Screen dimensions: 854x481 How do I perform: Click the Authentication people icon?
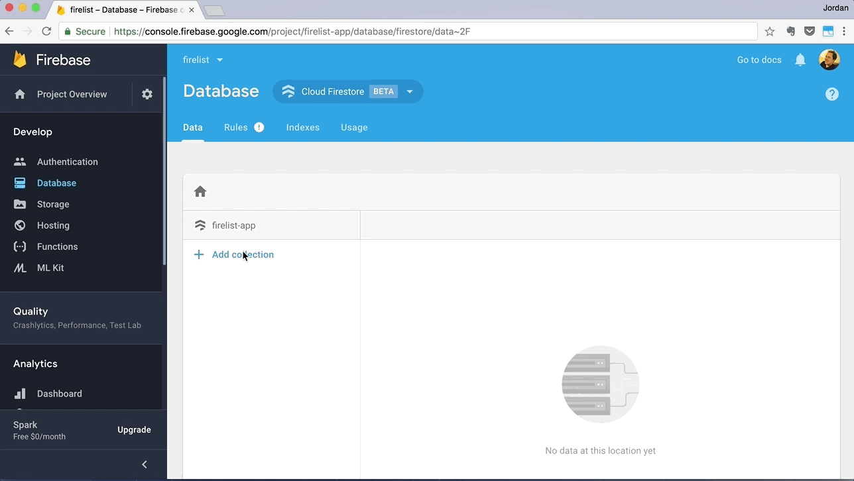point(20,162)
